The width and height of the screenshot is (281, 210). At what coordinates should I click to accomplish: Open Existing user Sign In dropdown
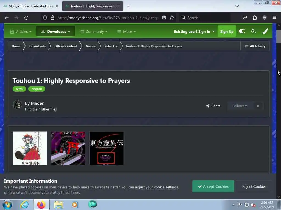[x=194, y=32]
